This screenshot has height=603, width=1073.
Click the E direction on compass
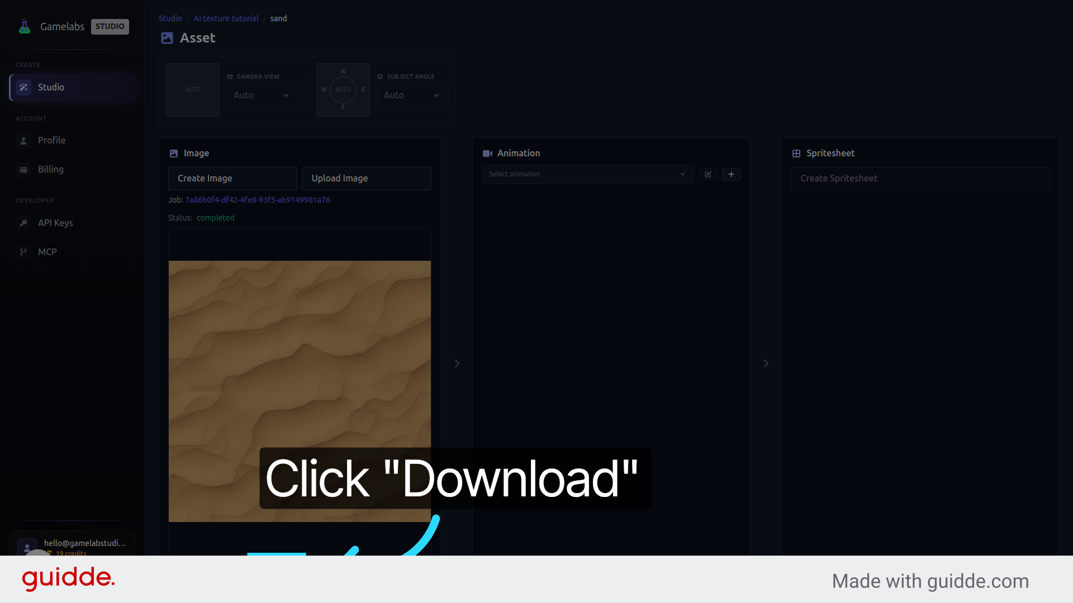point(363,89)
